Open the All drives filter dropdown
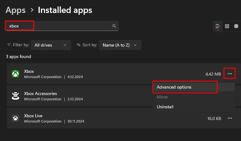241x141 pixels. pyautogui.click(x=51, y=45)
